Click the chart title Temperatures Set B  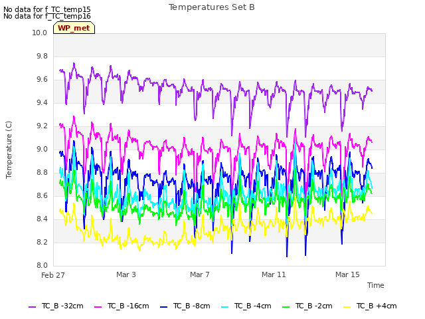[x=212, y=7]
